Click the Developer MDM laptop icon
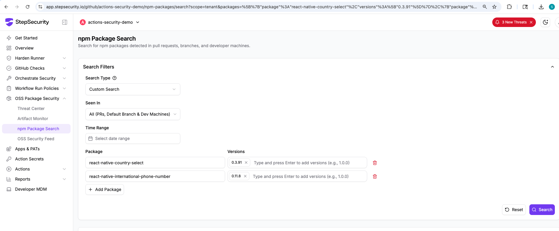 tap(9, 189)
